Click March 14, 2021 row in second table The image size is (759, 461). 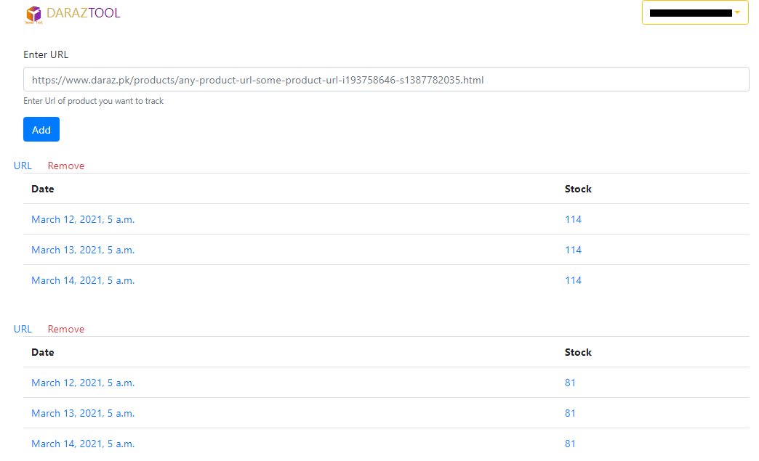[83, 444]
